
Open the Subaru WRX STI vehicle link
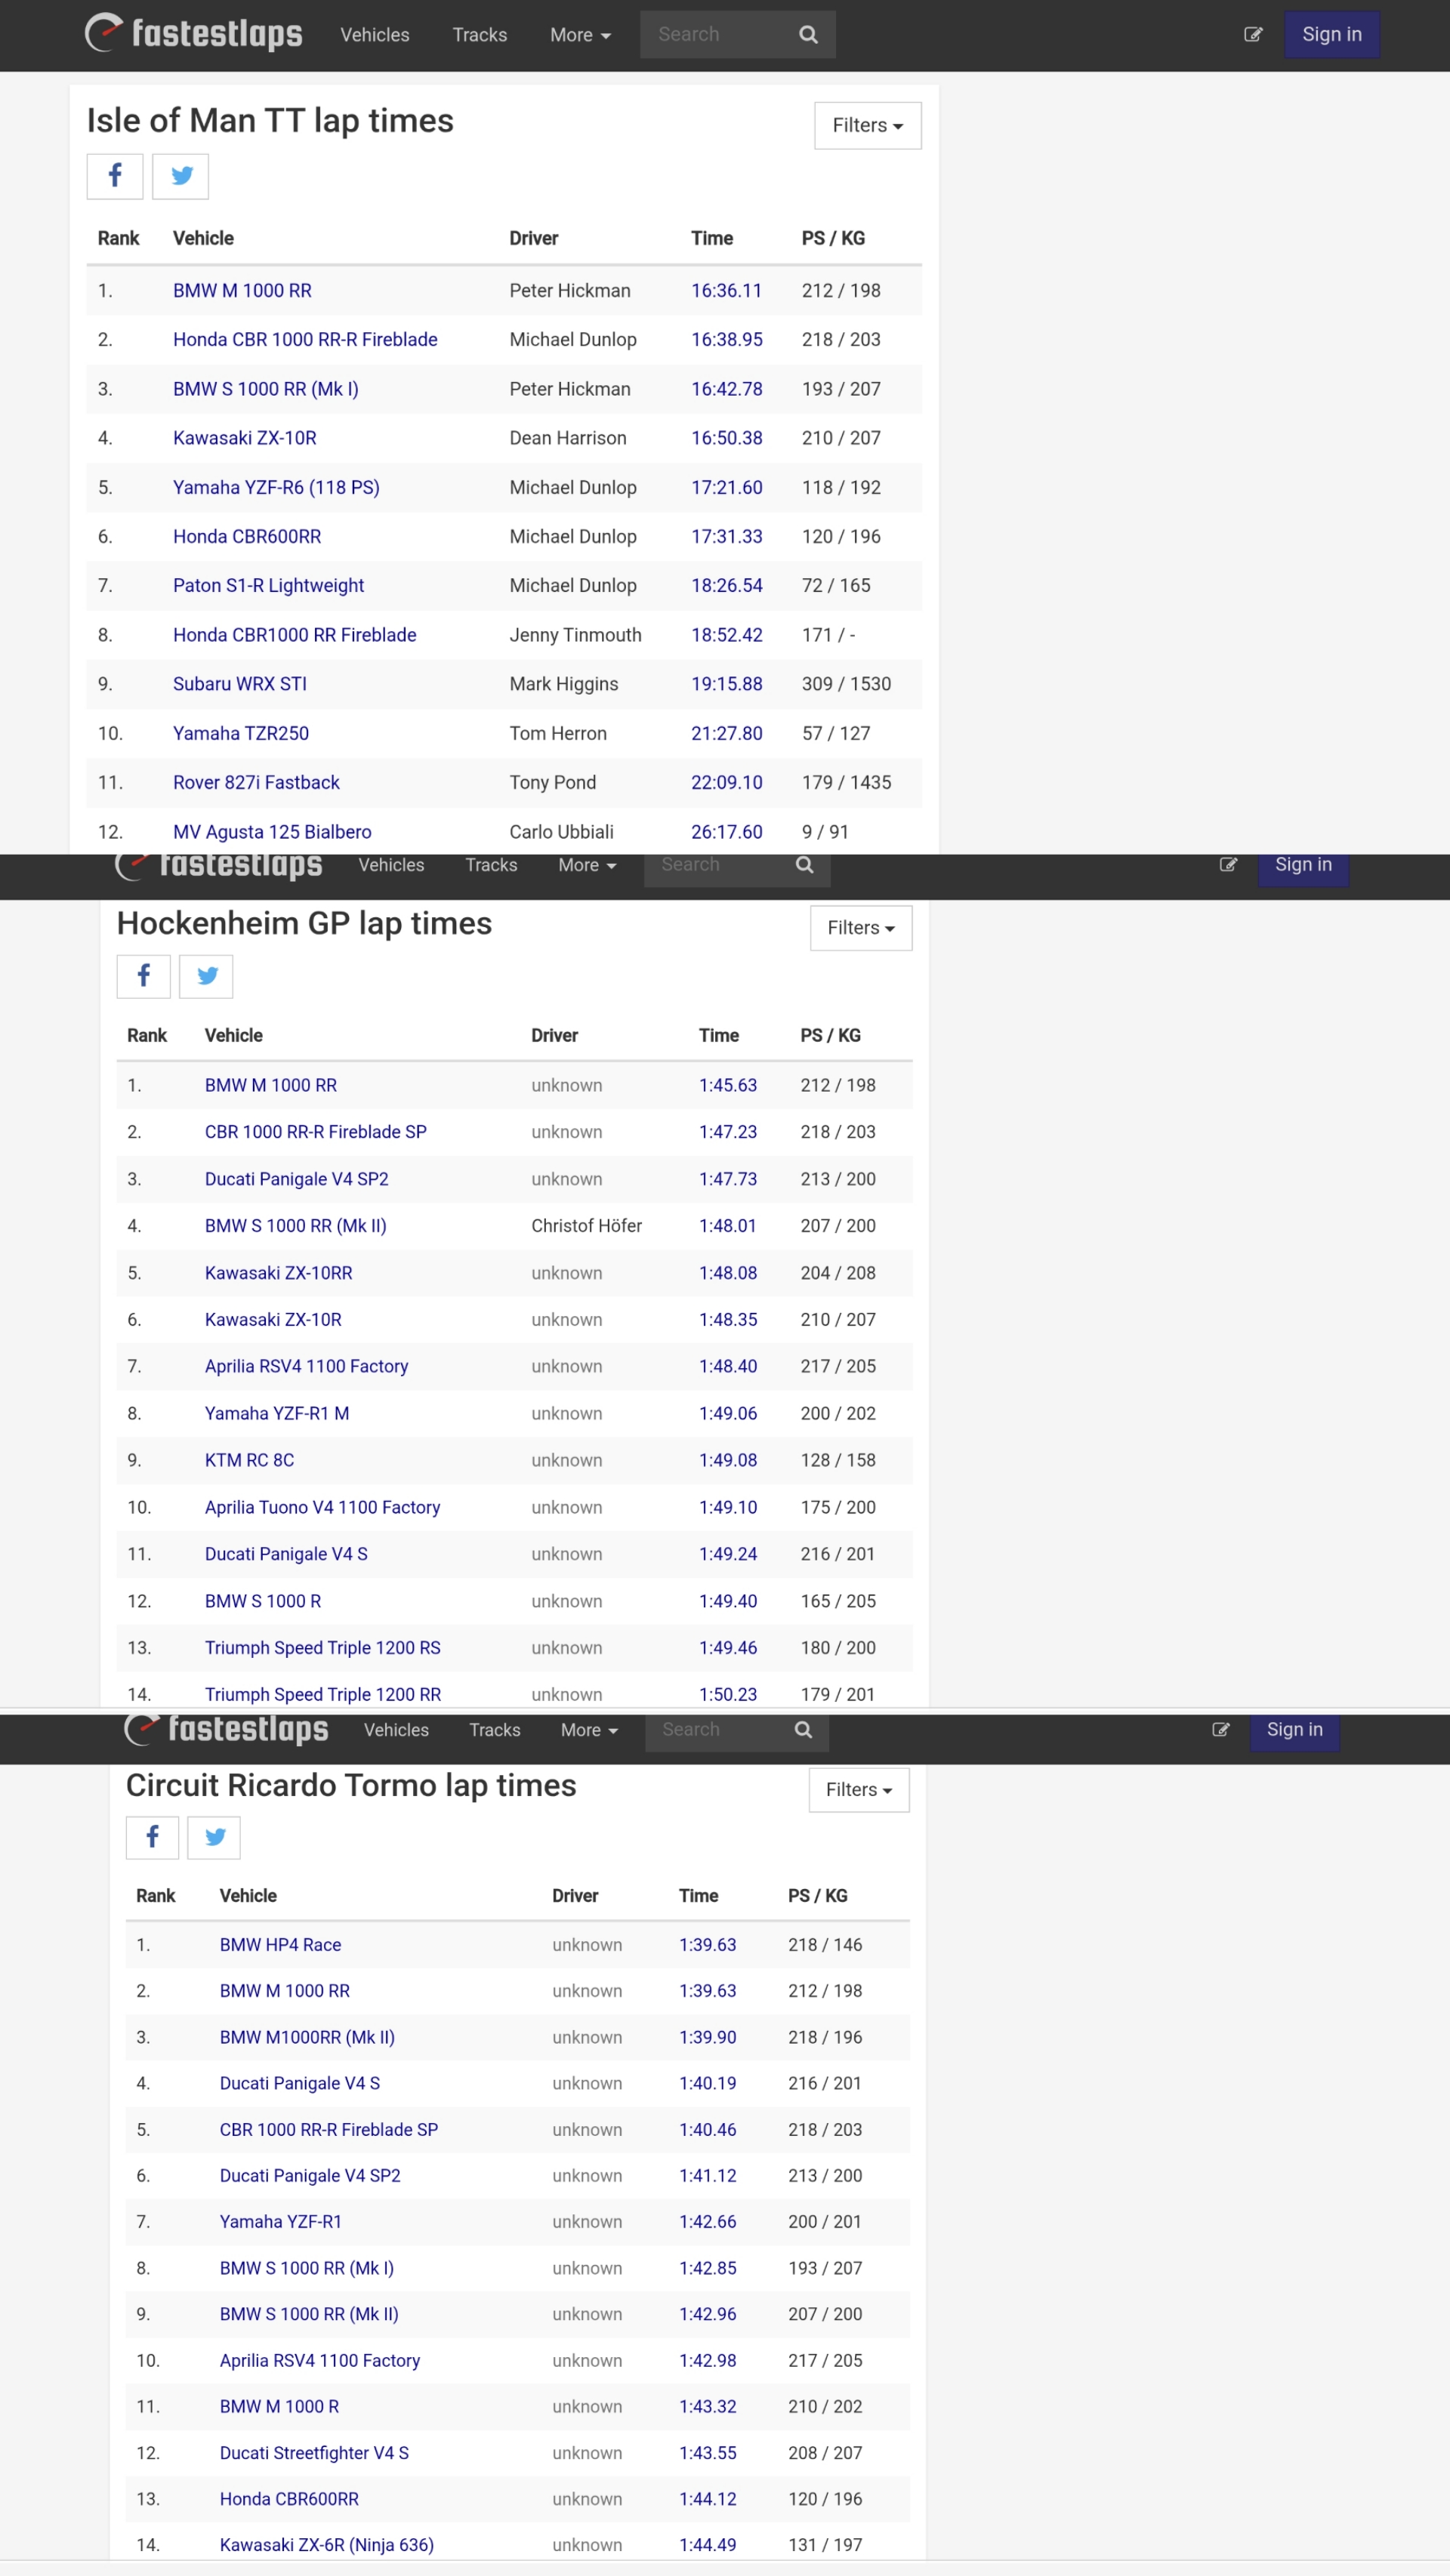click(x=240, y=684)
